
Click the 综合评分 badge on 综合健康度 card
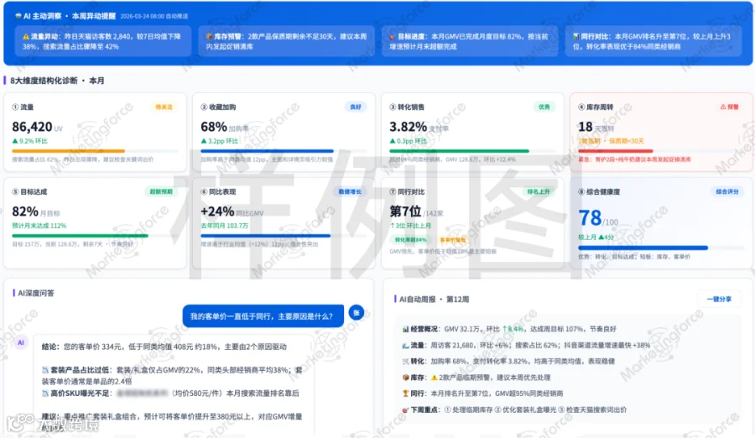(x=727, y=192)
